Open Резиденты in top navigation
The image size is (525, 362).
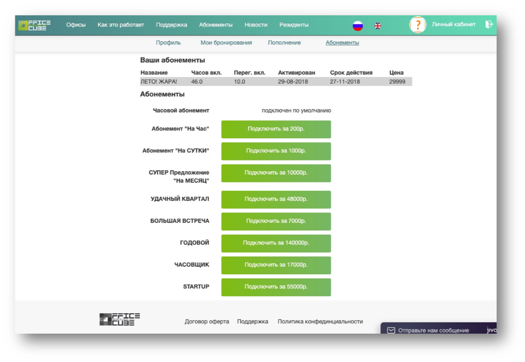[294, 25]
